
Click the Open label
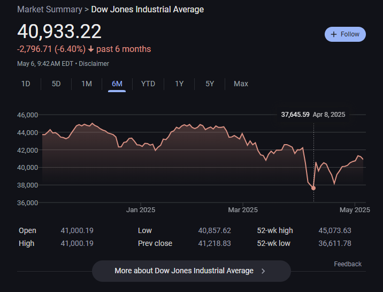[27, 230]
